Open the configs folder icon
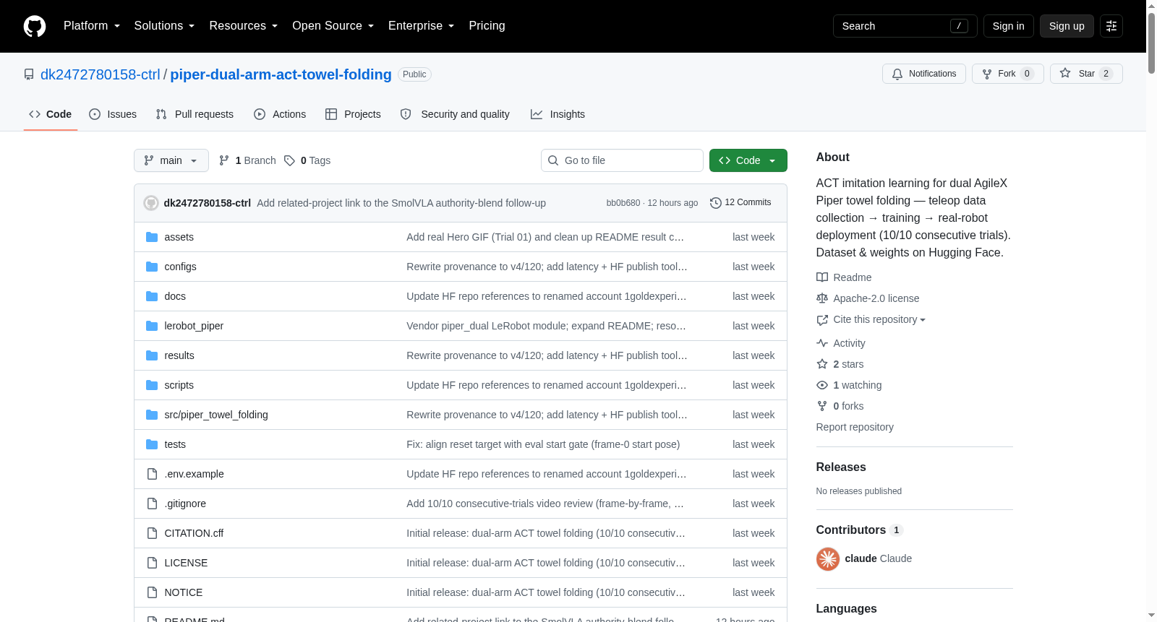This screenshot has height=622, width=1157. pyautogui.click(x=152, y=267)
